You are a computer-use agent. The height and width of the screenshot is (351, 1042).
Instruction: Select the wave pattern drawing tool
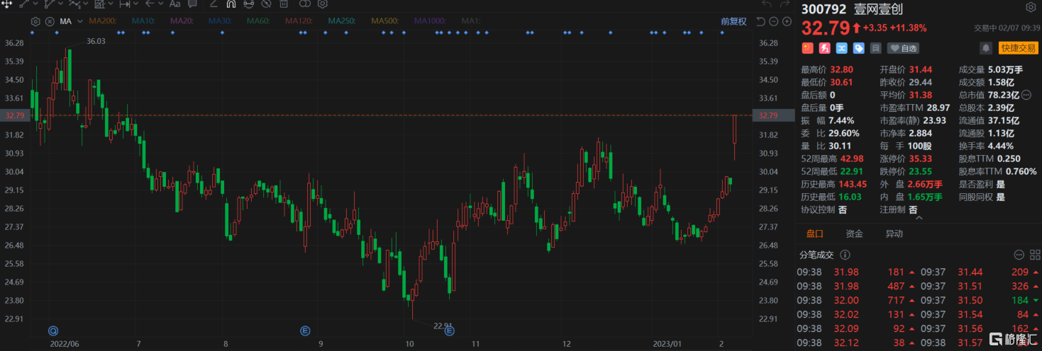[74, 4]
